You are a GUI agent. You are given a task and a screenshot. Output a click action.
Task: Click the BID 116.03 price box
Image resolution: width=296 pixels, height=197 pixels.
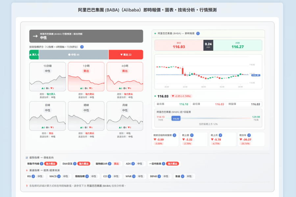click(x=179, y=45)
